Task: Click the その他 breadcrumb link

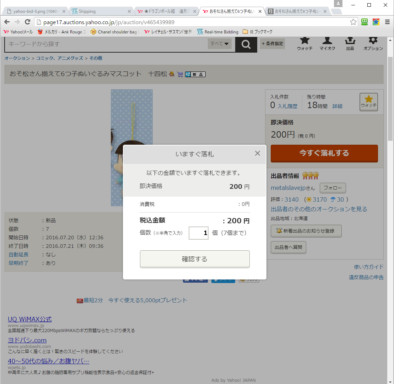Action: [x=96, y=58]
